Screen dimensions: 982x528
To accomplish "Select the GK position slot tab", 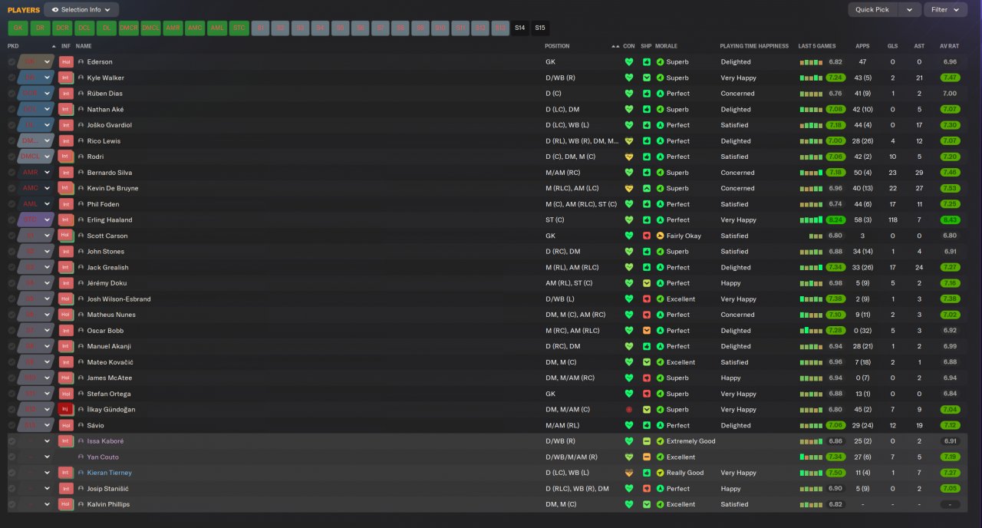I will (18, 28).
